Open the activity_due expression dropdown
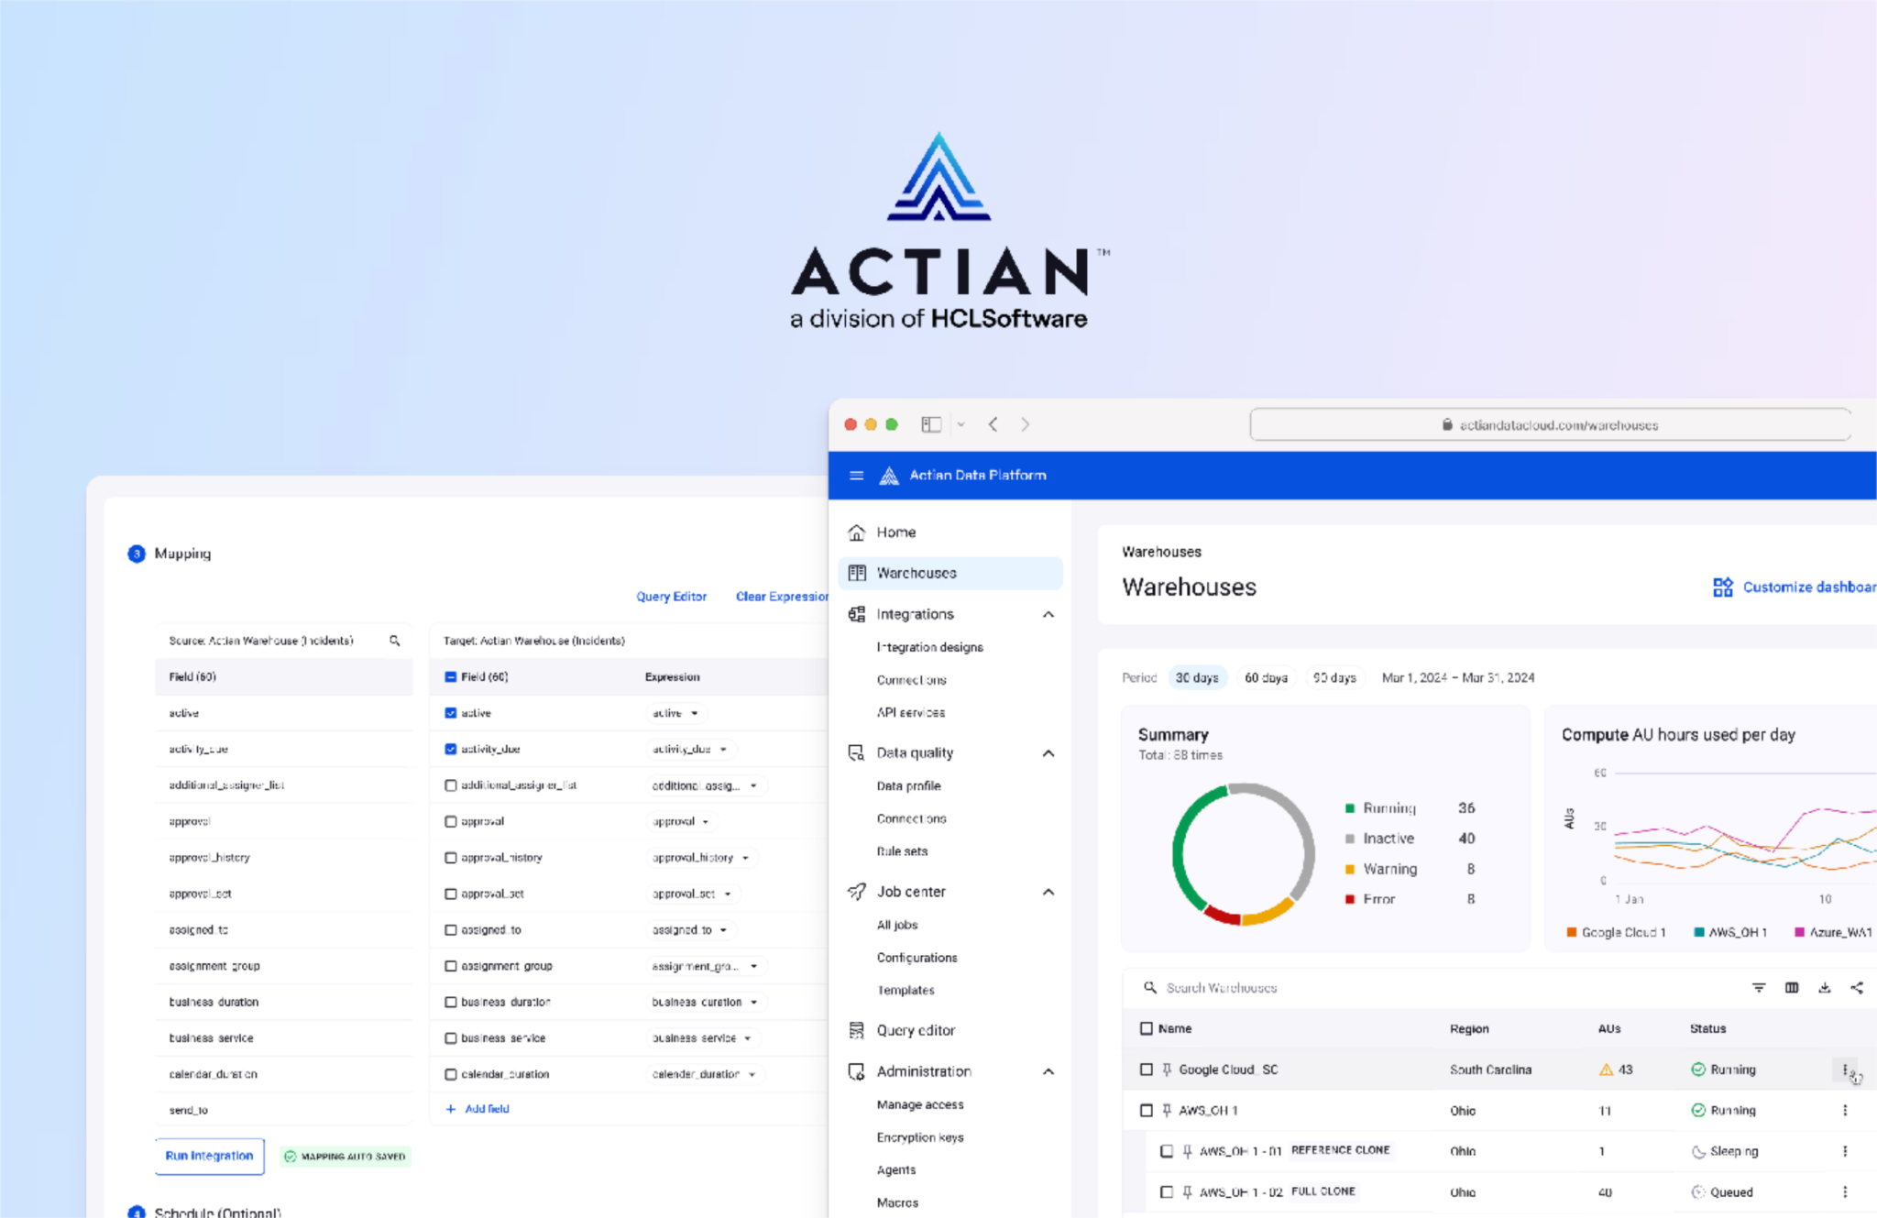1877x1218 pixels. pyautogui.click(x=723, y=750)
